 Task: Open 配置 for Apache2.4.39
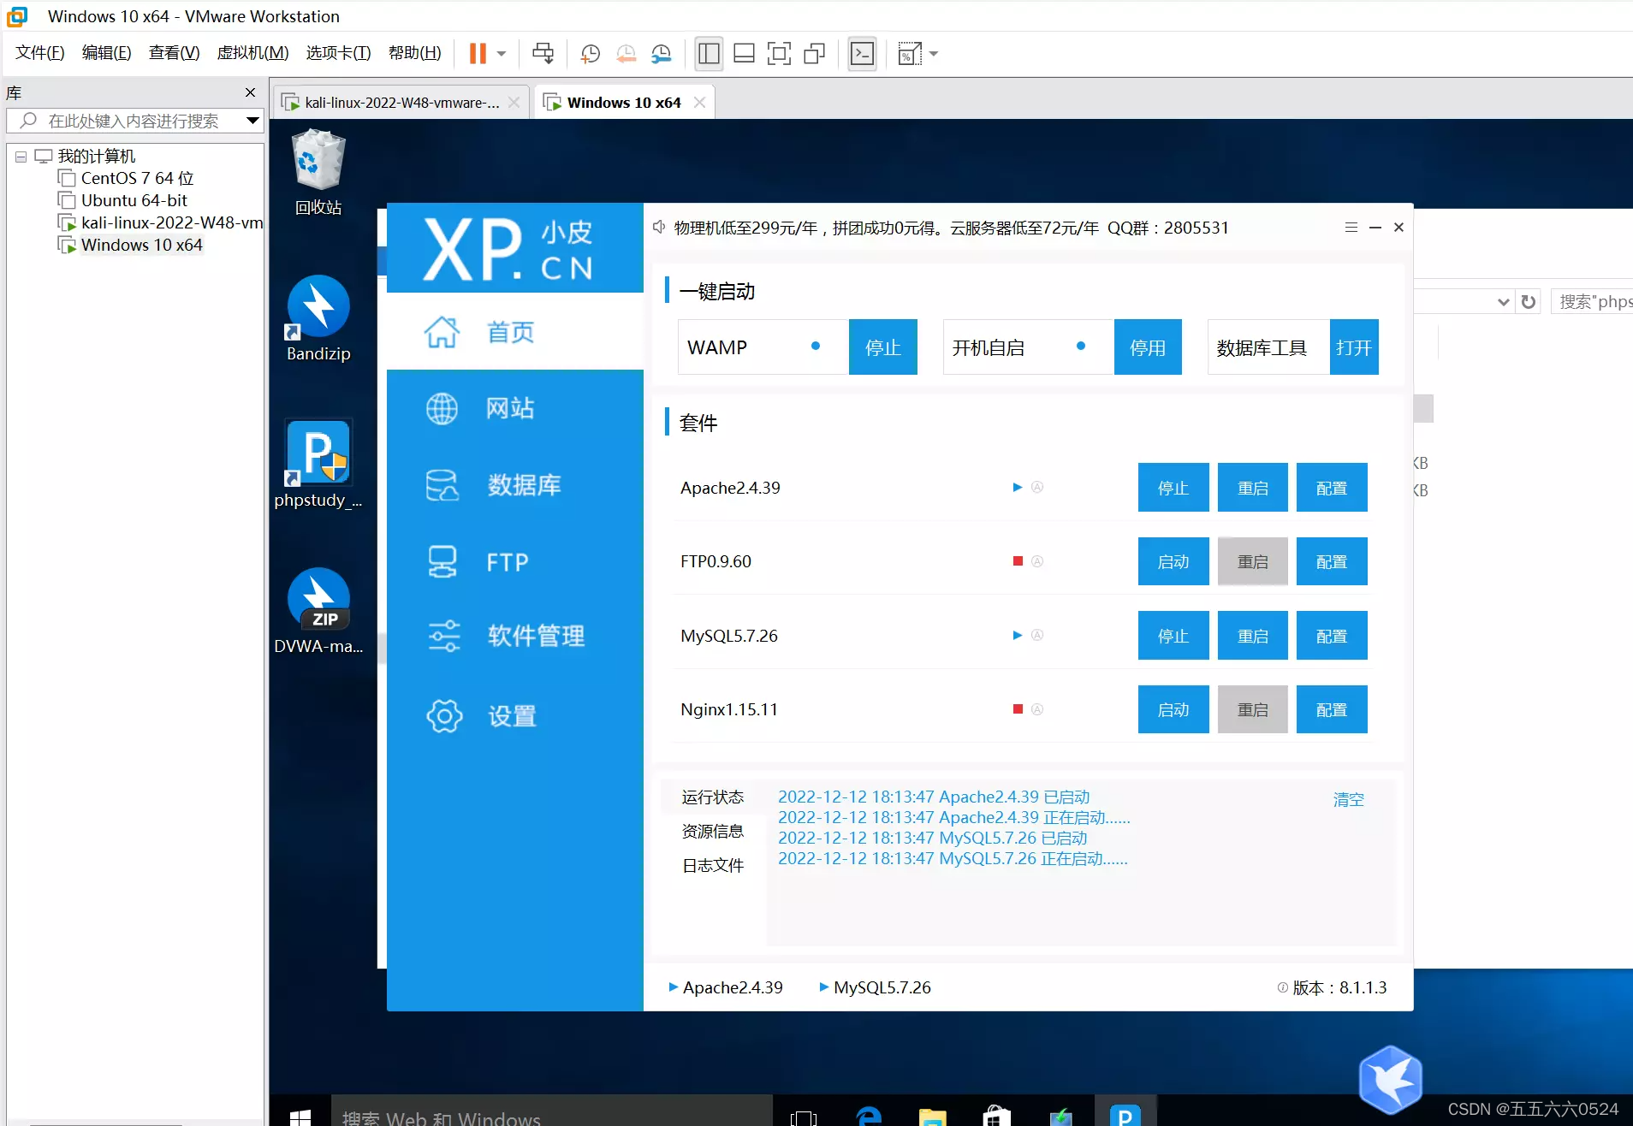click(1332, 488)
